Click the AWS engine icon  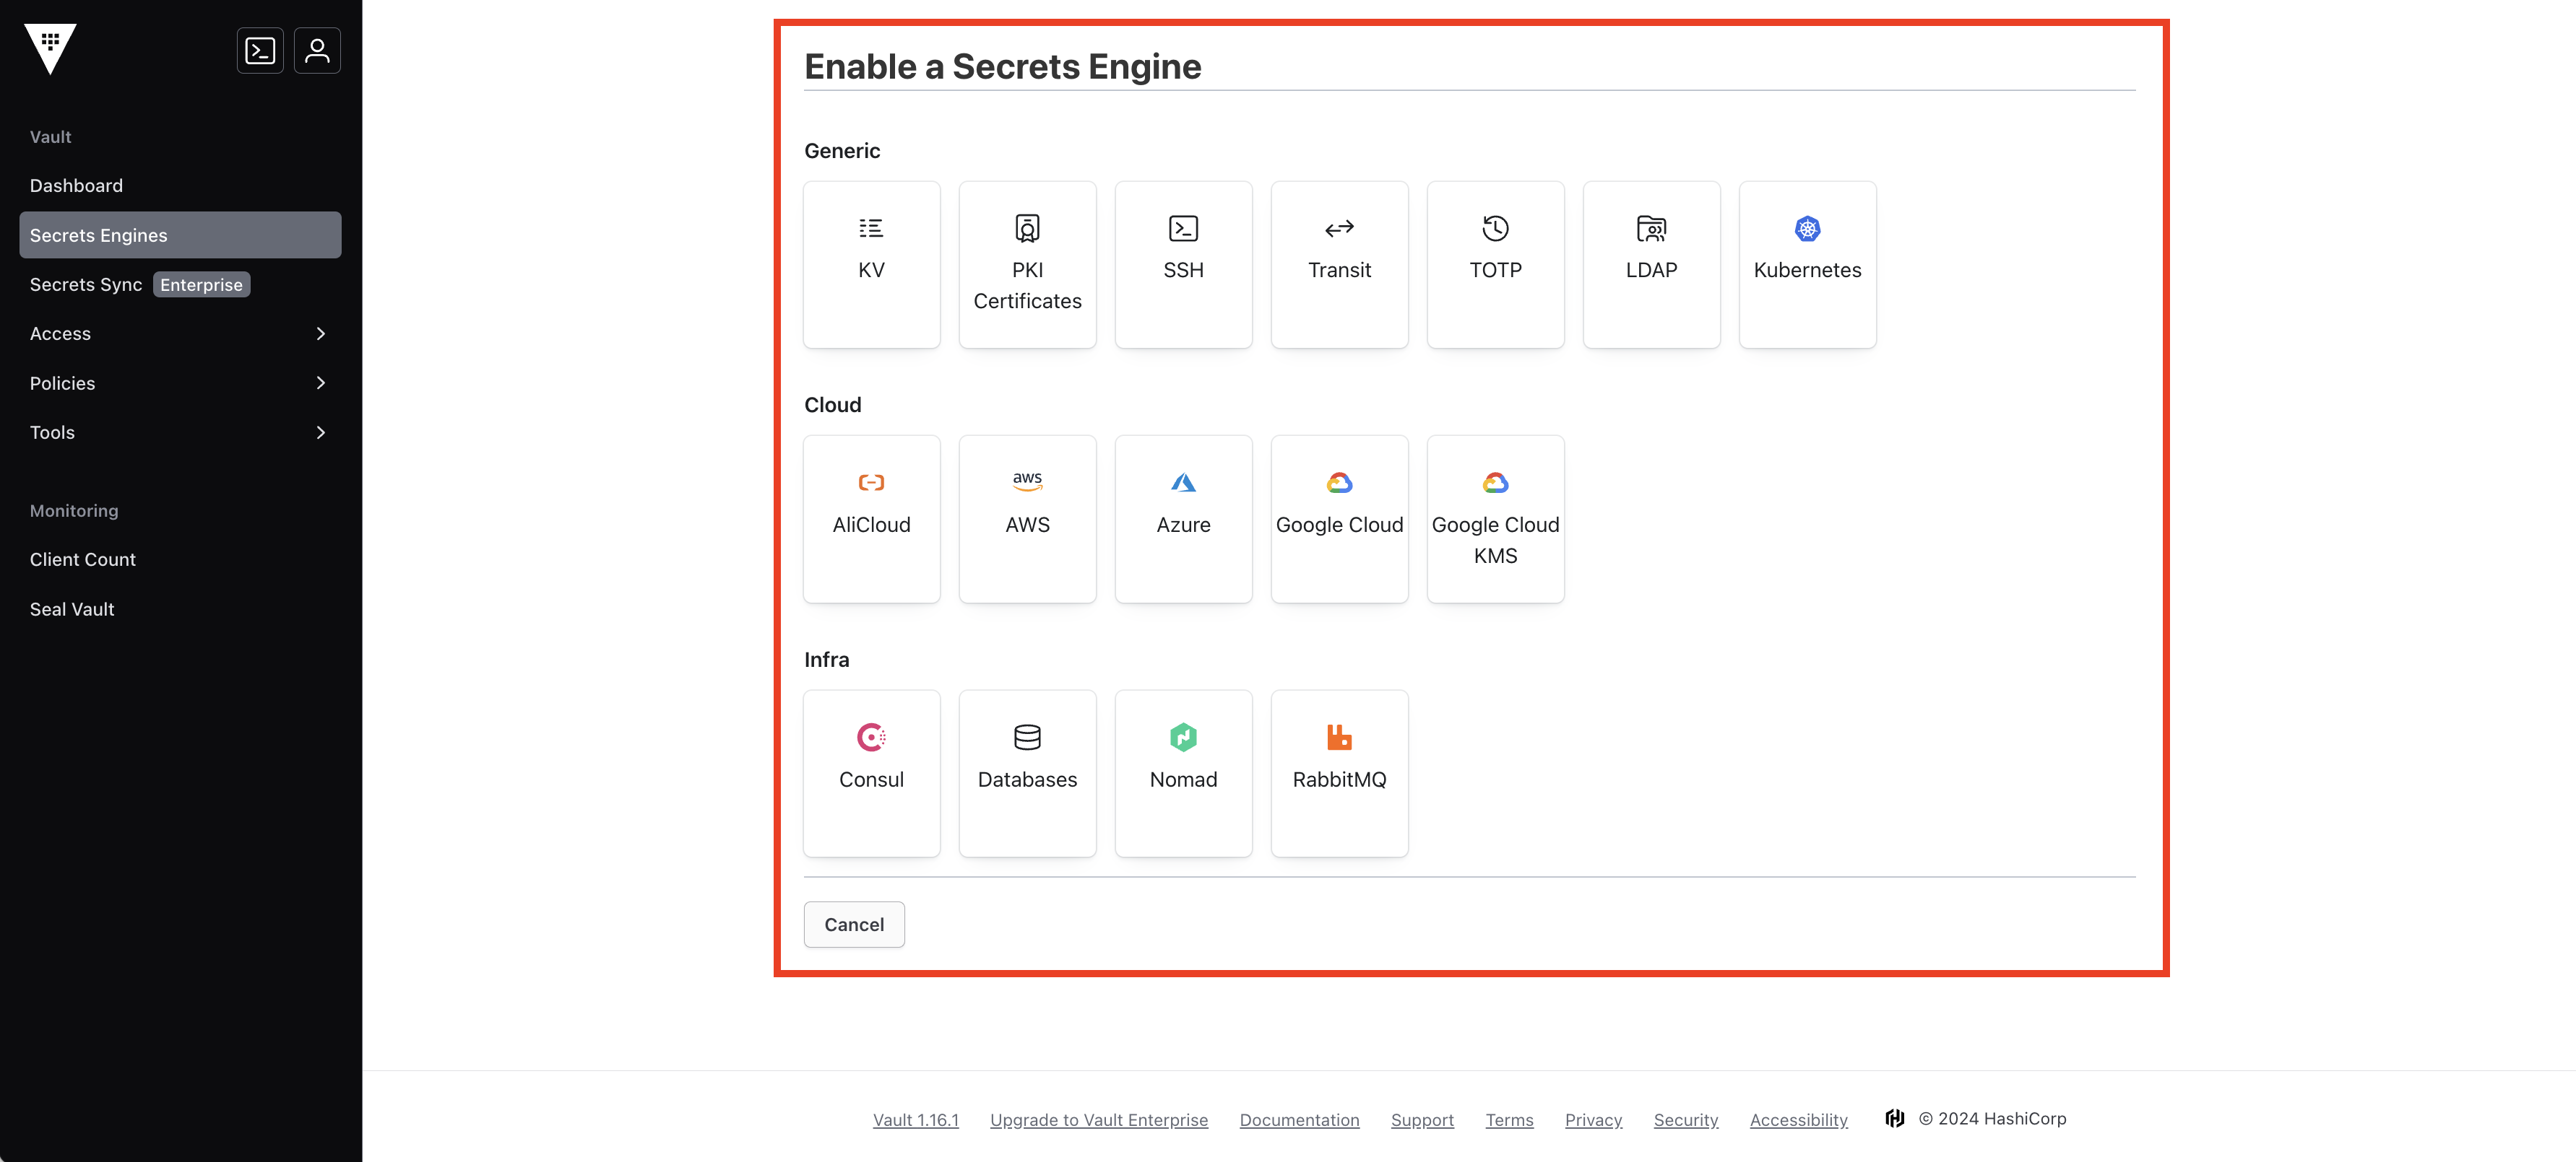1027,481
